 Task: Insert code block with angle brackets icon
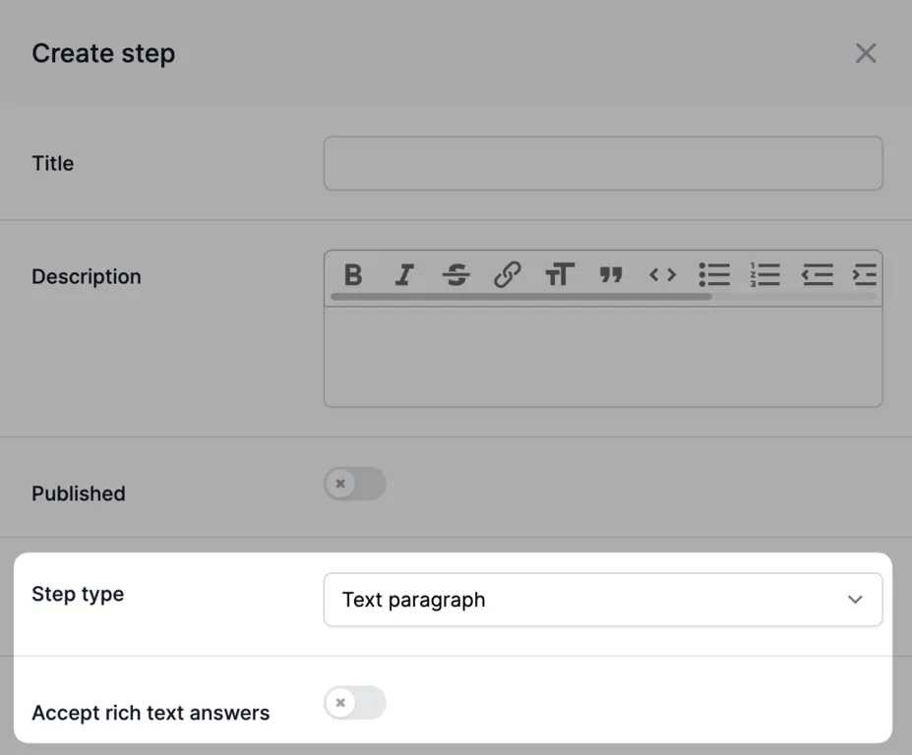click(662, 274)
